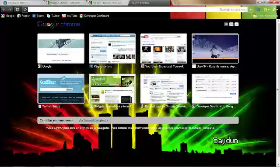This screenshot has width=280, height=167.
Task: Open a new tab with plus button
Action: (x=175, y=3)
